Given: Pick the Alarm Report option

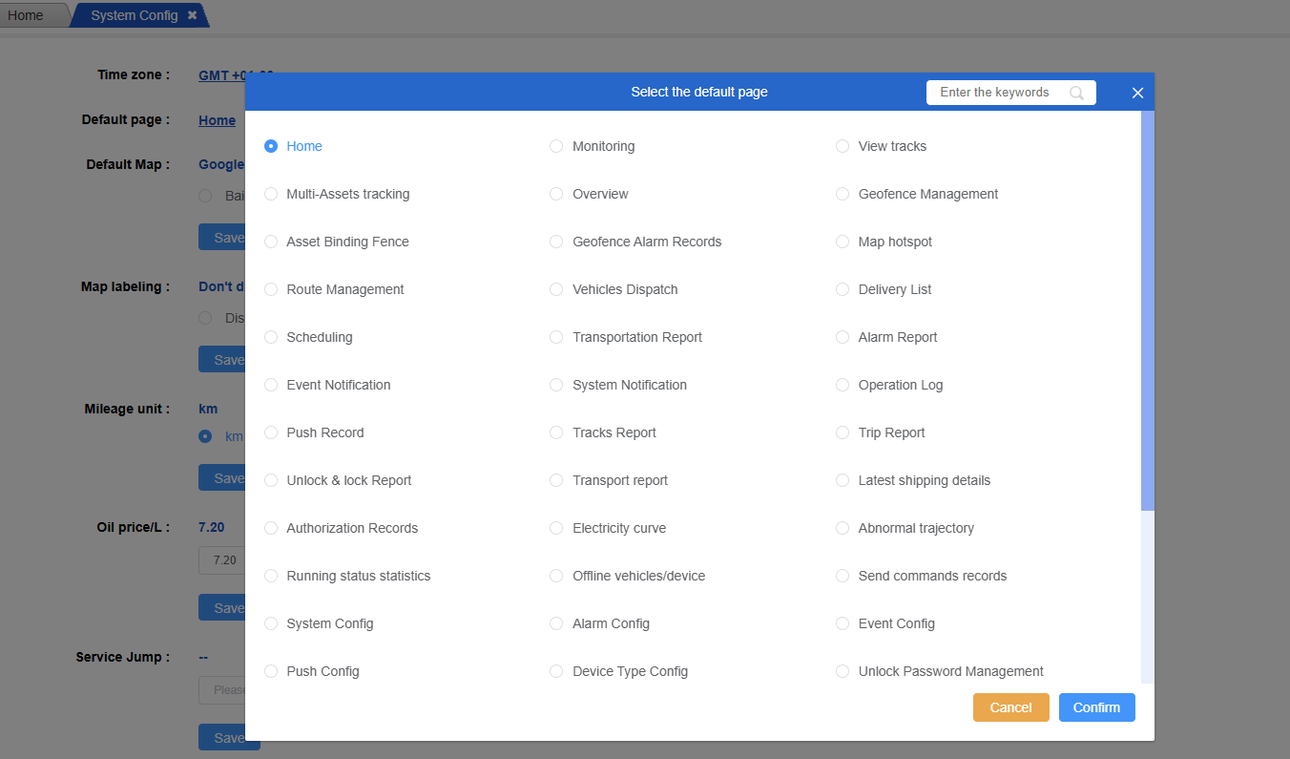Looking at the screenshot, I should [843, 337].
